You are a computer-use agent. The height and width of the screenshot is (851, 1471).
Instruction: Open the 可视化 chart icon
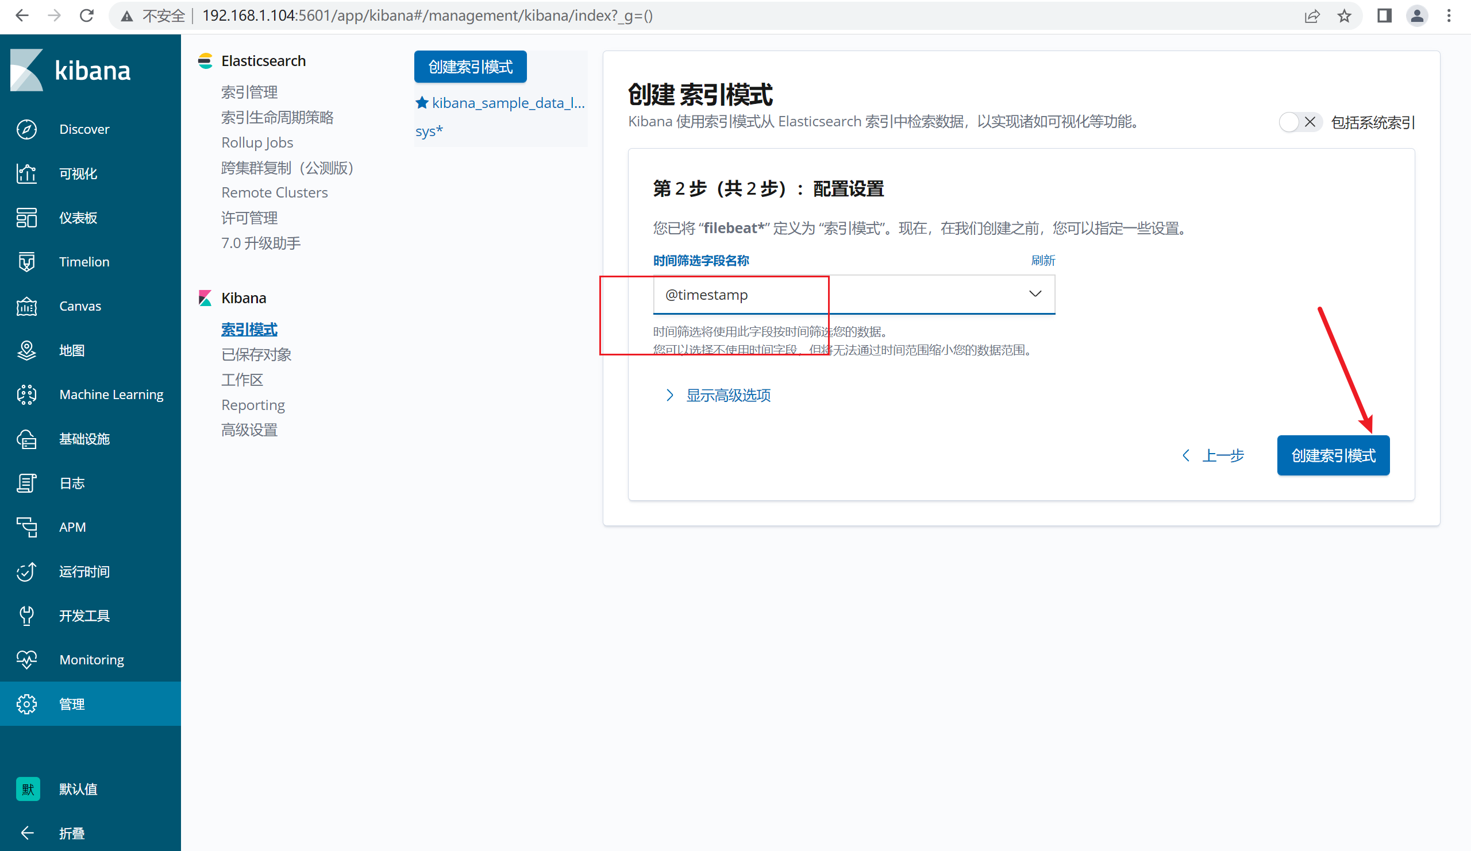pyautogui.click(x=26, y=173)
